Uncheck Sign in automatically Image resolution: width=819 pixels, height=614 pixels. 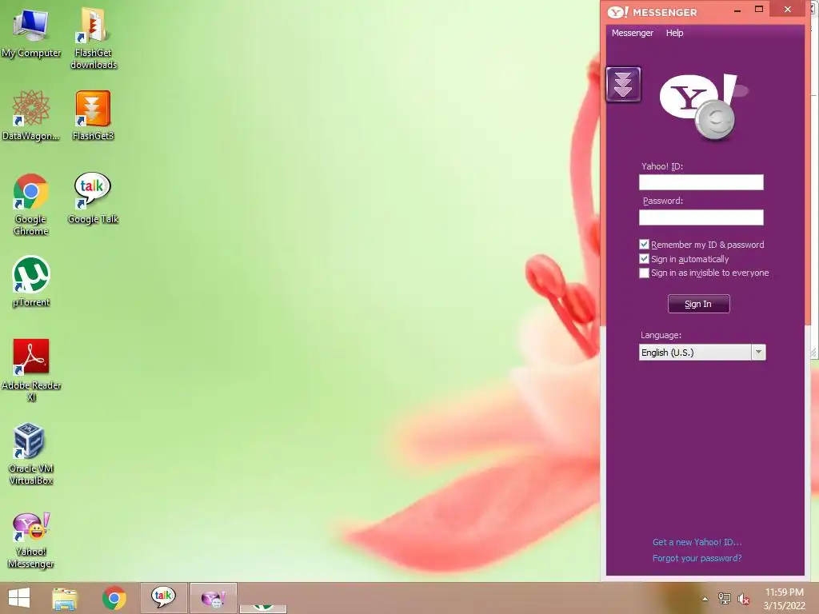click(x=644, y=259)
